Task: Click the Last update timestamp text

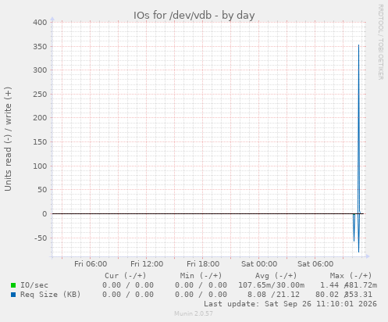Action: [x=290, y=304]
